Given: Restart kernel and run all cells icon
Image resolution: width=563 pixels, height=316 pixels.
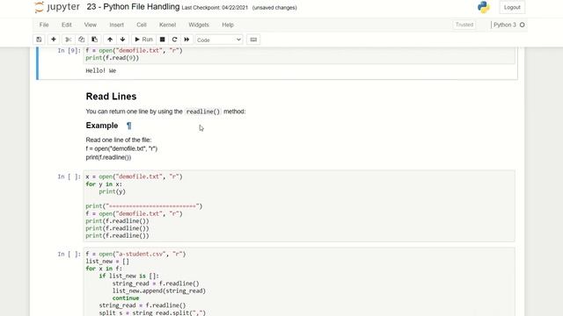Looking at the screenshot, I should click(186, 39).
